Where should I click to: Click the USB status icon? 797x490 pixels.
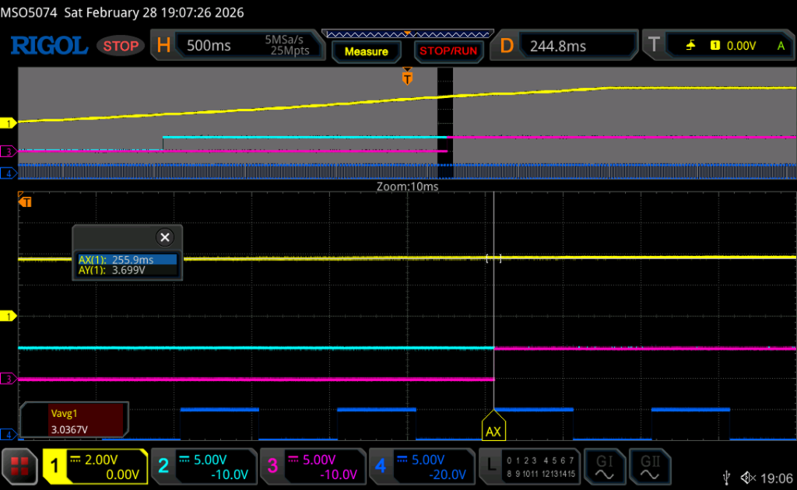pos(726,477)
